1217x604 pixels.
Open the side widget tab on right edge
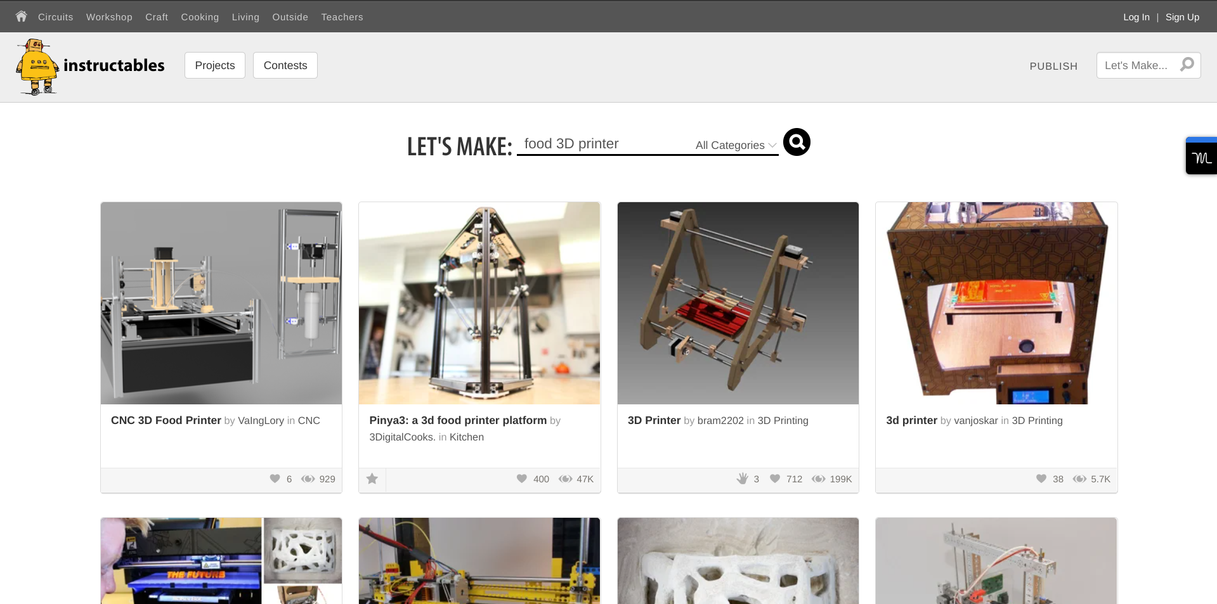(1202, 156)
